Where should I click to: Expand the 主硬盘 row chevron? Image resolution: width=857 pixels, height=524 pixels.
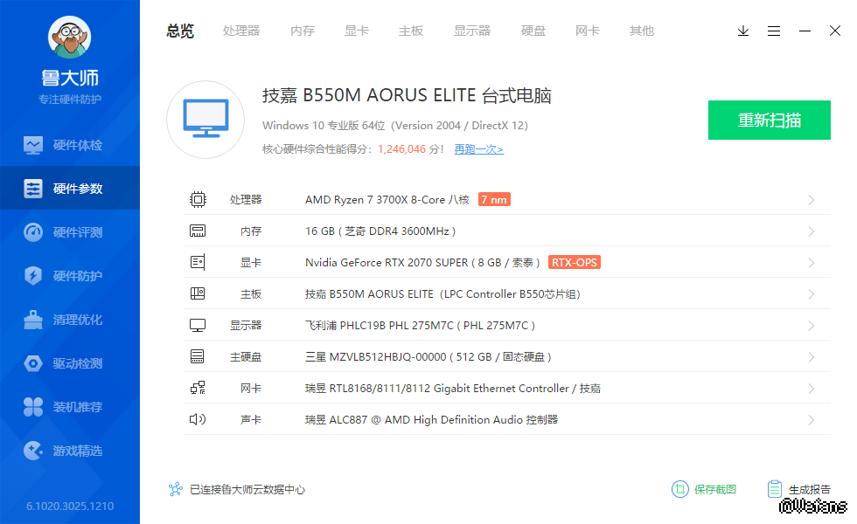pos(812,357)
